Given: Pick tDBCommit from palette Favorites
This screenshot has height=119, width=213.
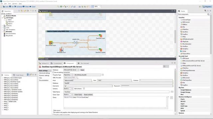Looking at the screenshot, I should click(186, 22).
